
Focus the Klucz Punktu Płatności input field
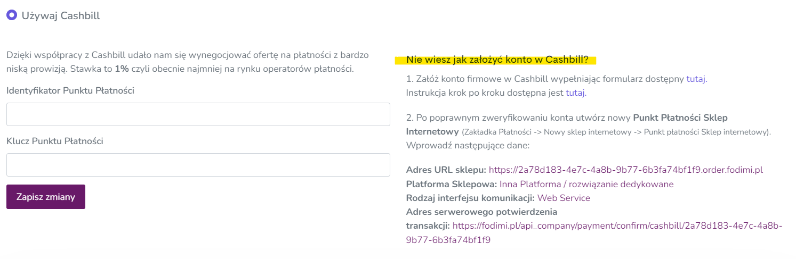[198, 165]
